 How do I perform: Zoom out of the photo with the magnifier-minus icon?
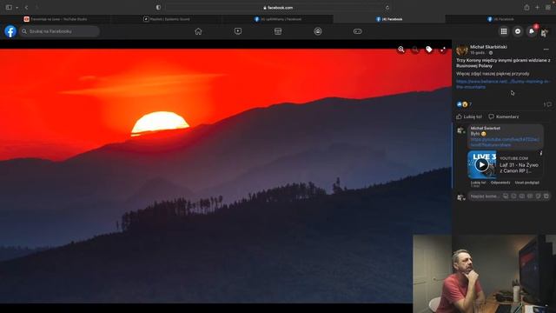tap(415, 50)
